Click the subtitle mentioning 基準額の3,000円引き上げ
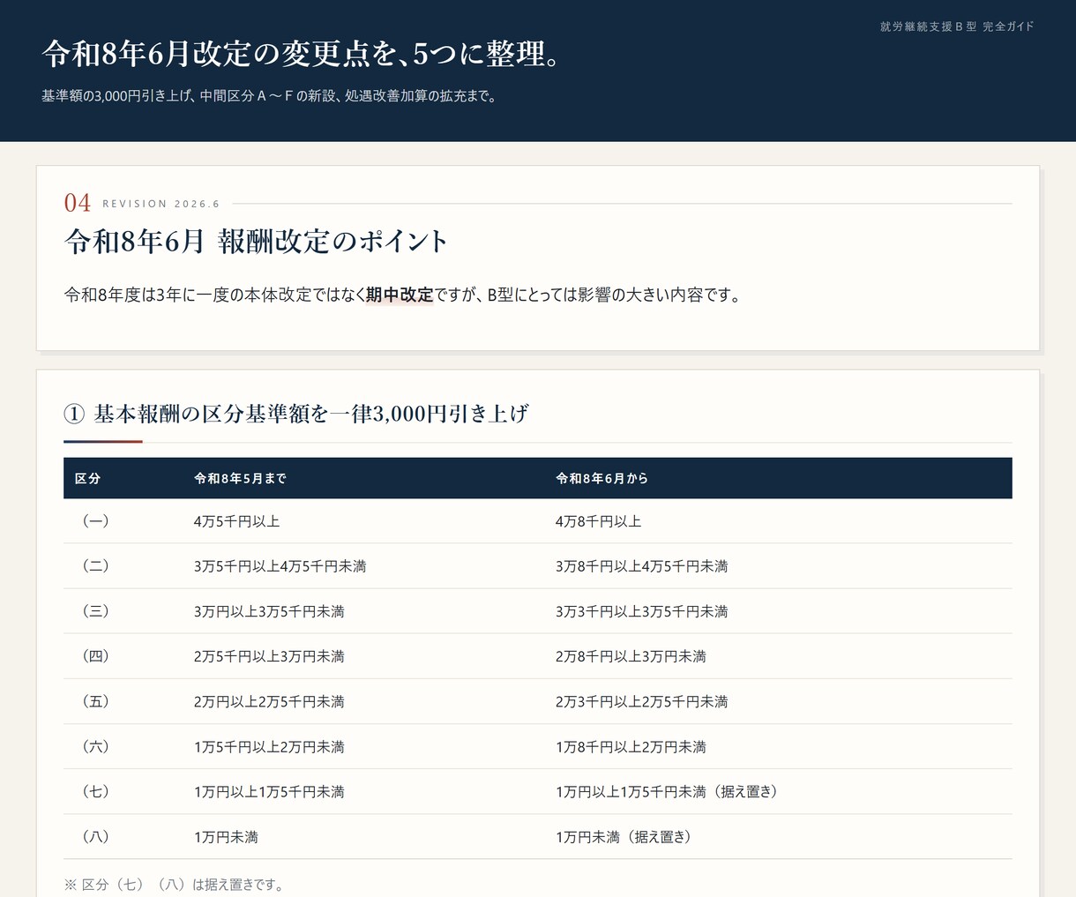 [x=271, y=96]
